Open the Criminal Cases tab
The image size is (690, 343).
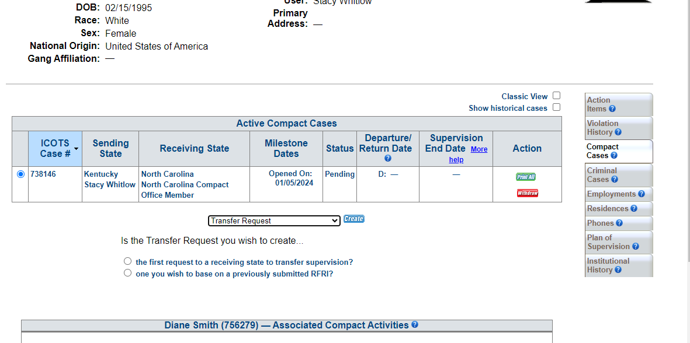point(618,175)
